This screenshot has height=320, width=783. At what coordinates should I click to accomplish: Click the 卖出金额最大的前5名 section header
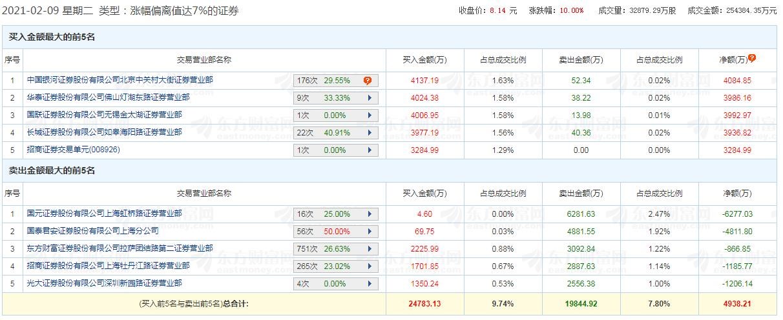point(52,171)
